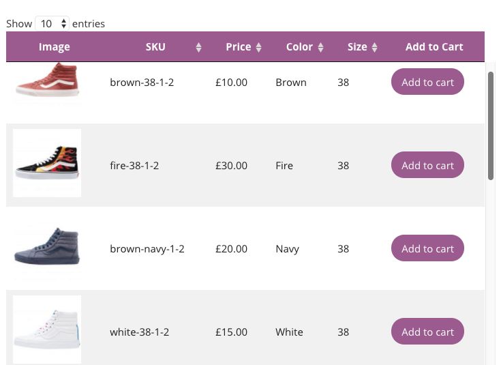Sort table by Price arrows icon
Screen dimensions: 501x365
click(x=259, y=47)
